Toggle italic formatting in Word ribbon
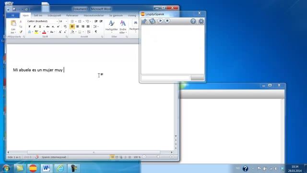 tap(35, 26)
